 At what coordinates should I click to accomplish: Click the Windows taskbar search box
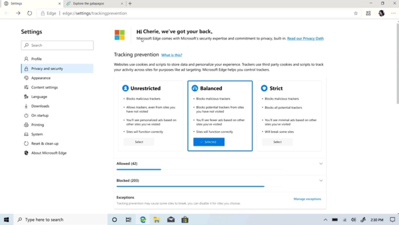[60, 220]
